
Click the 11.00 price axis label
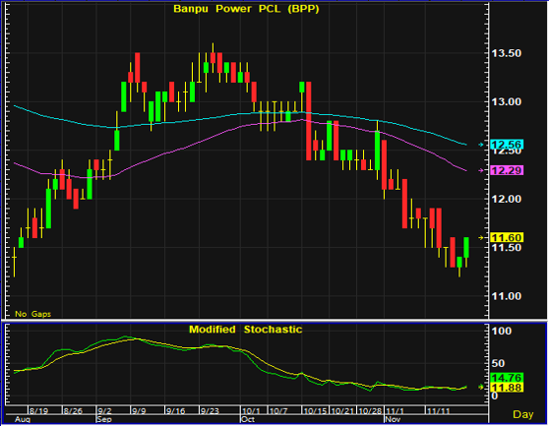[507, 296]
